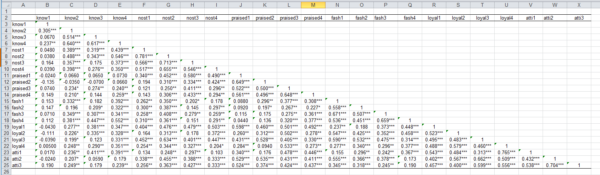Click 0.0880 in the fash1 row
This screenshot has height=175, width=600.
[241, 101]
